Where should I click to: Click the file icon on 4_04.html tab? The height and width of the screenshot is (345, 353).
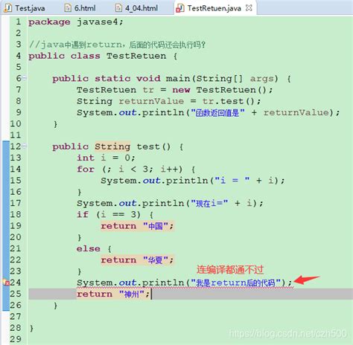(118, 8)
